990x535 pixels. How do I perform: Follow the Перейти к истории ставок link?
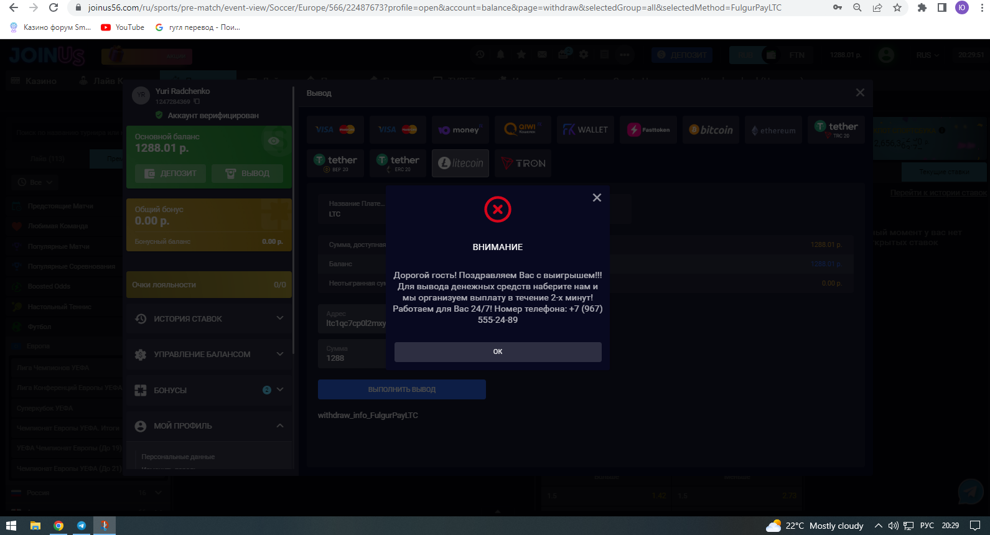[938, 193]
